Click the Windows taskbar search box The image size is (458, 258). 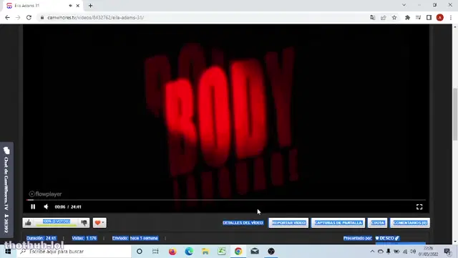(73, 252)
